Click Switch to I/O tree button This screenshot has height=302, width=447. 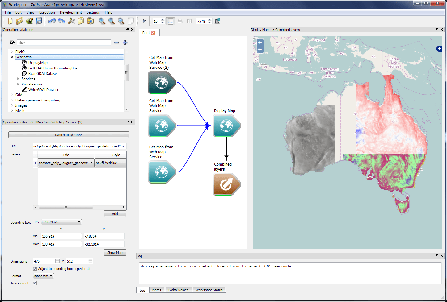[69, 135]
